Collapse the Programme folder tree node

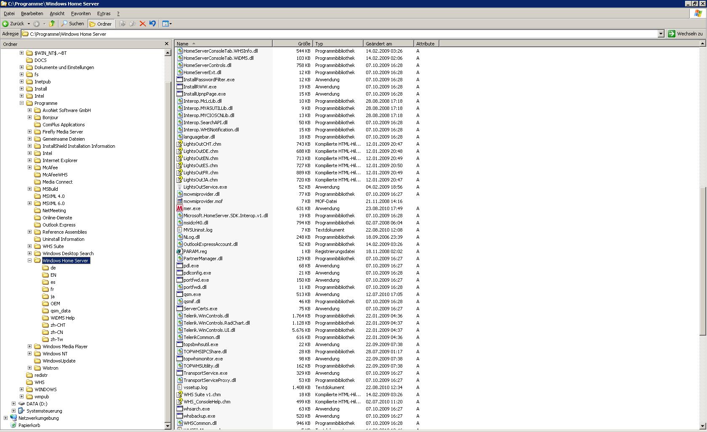22,103
